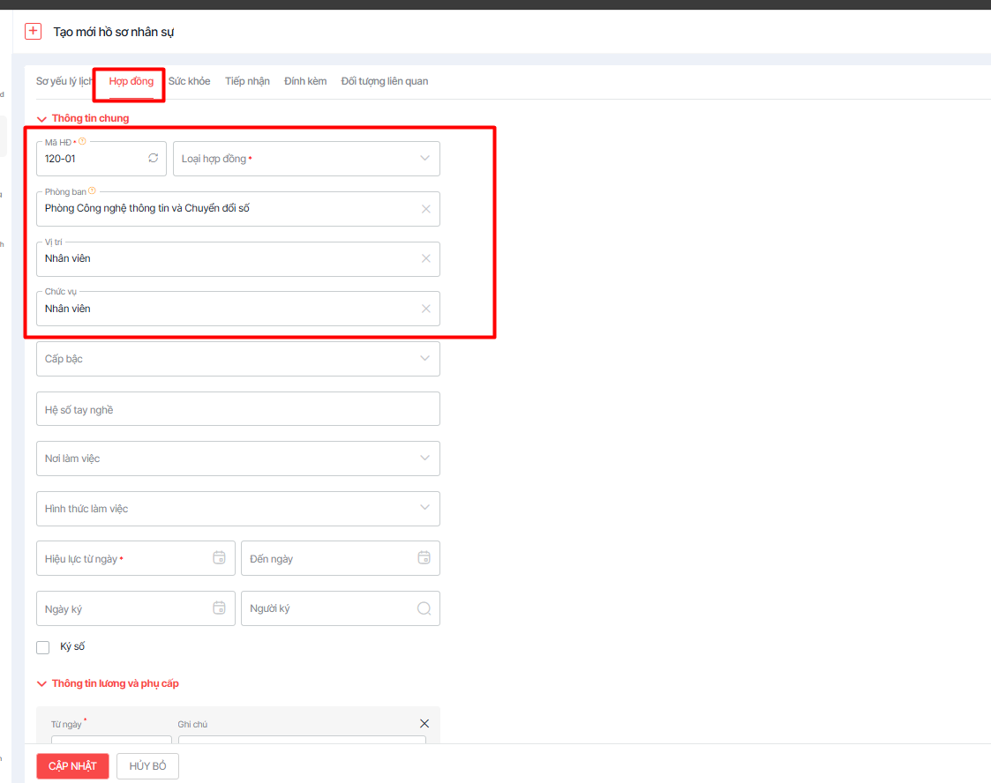This screenshot has height=783, width=991.
Task: Switch to the Sức khỏe tab
Action: 189,81
